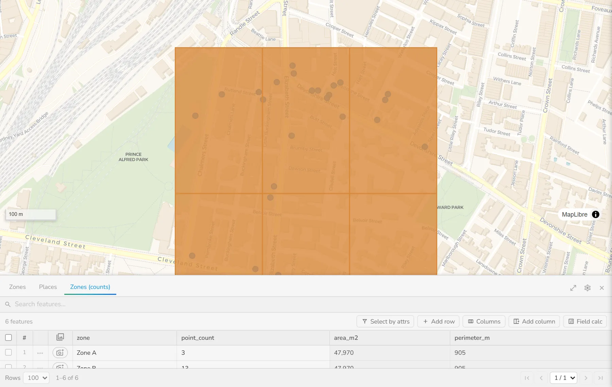This screenshot has height=387, width=612.
Task: Jump to the last page of results
Action: pos(600,378)
